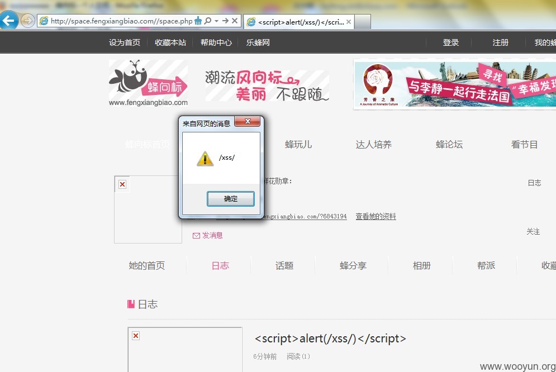Click the browser back arrow button
This screenshot has height=372, width=556.
coord(8,21)
